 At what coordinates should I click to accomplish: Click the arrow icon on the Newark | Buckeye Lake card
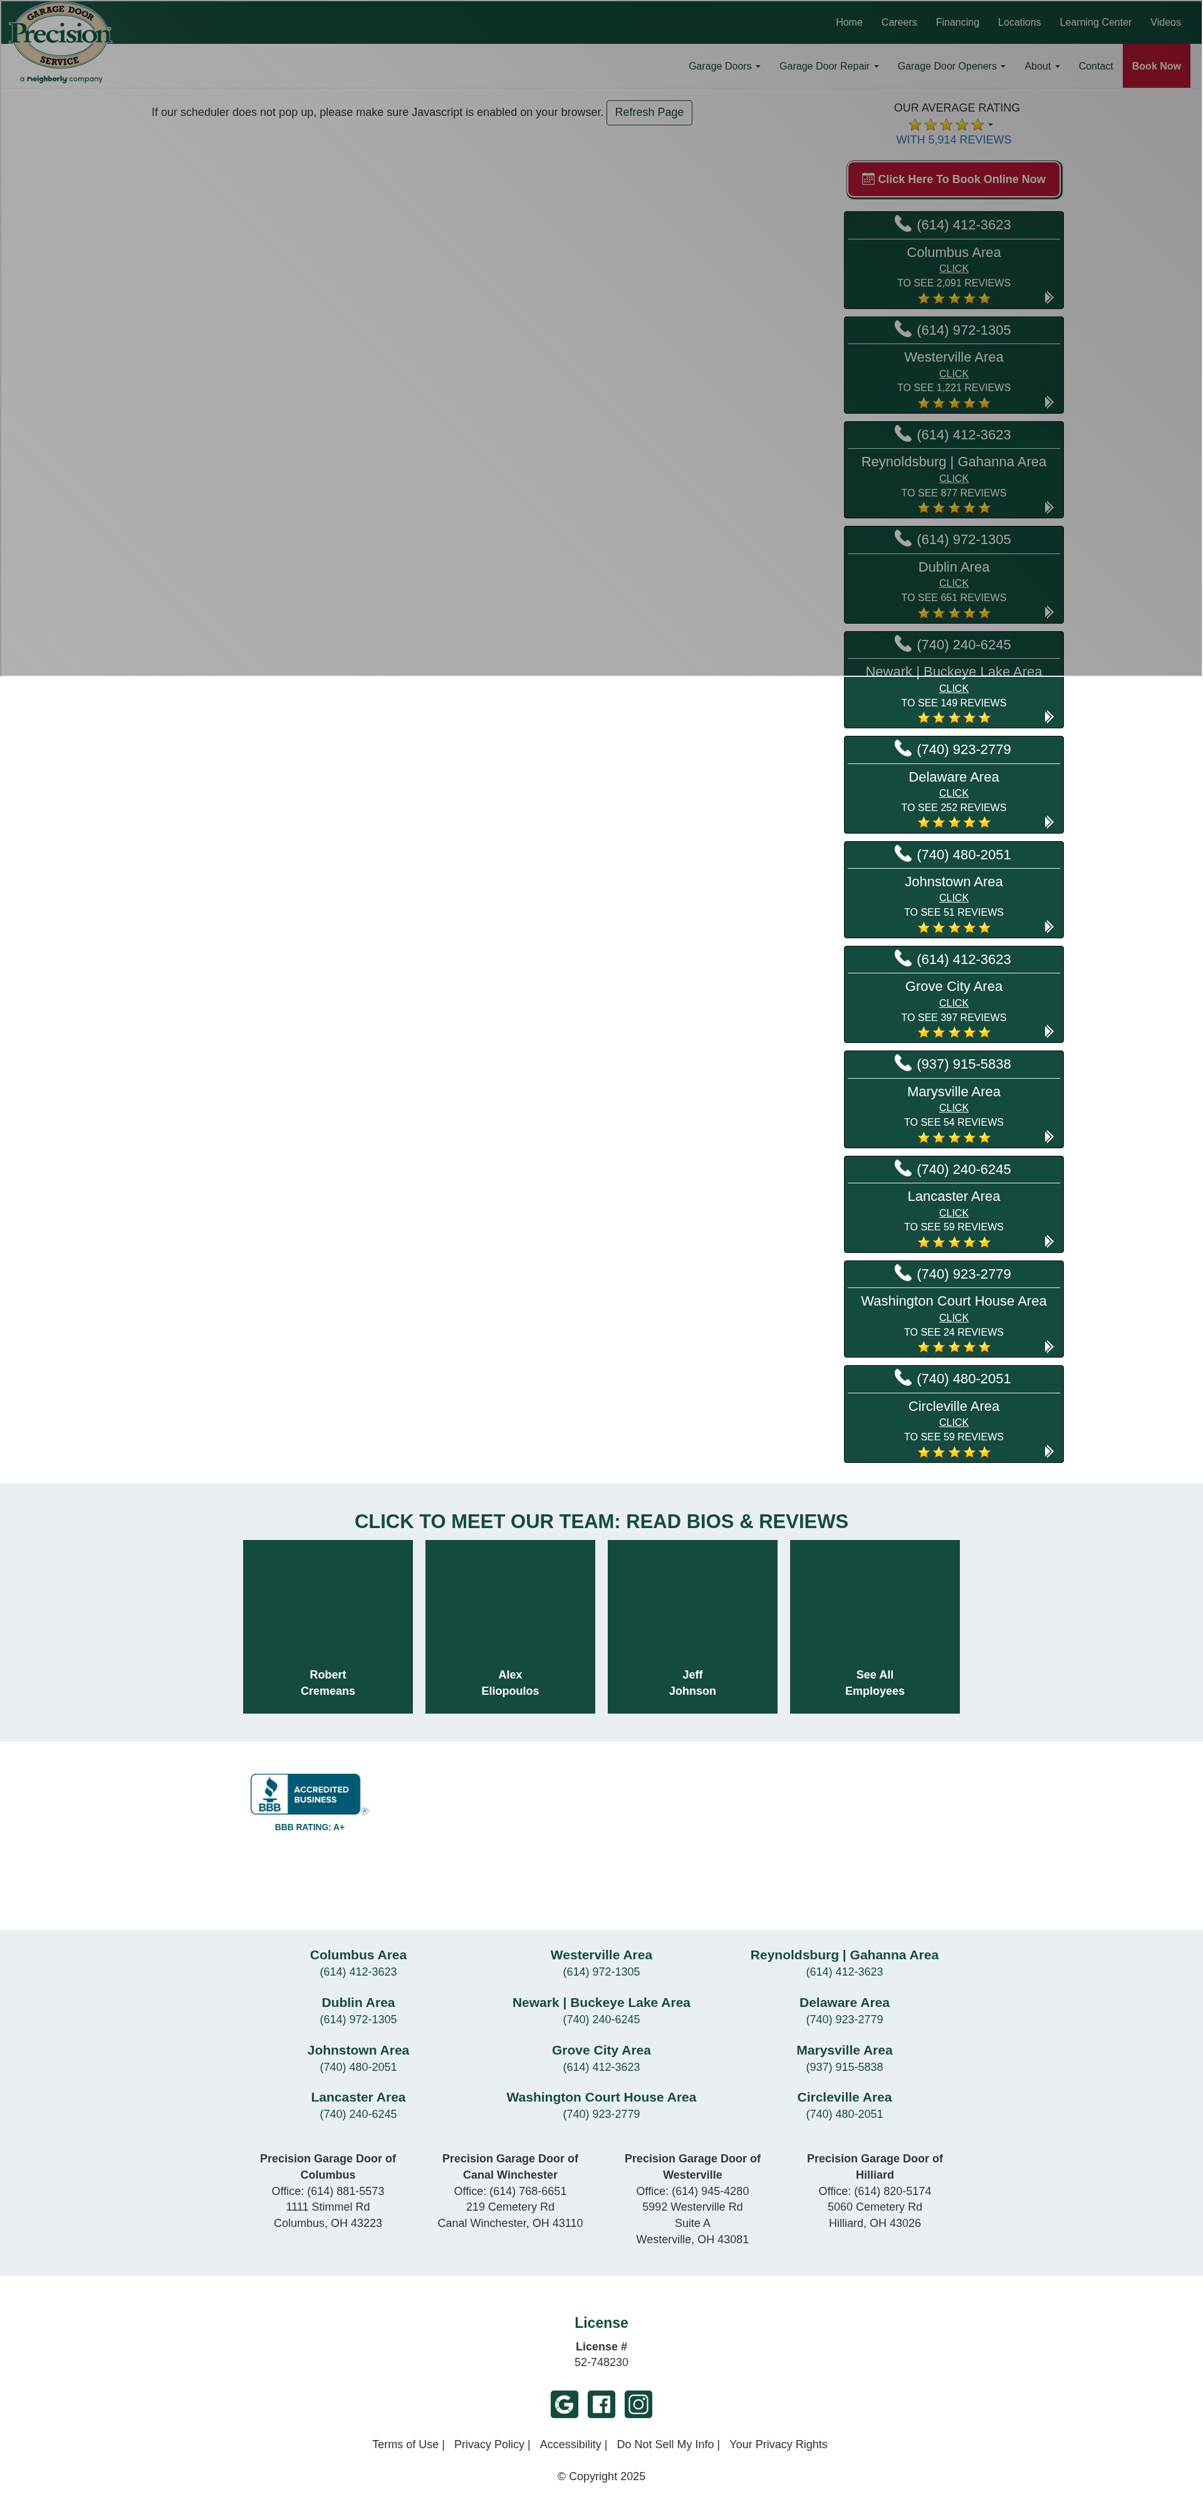(x=1049, y=717)
